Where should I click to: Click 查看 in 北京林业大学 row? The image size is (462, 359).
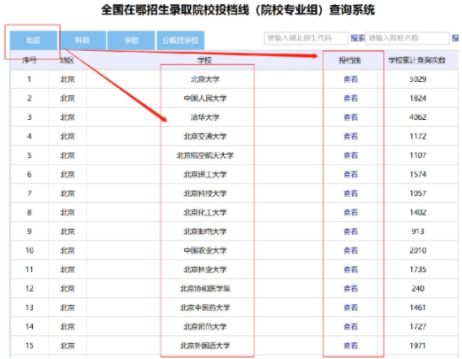click(351, 269)
